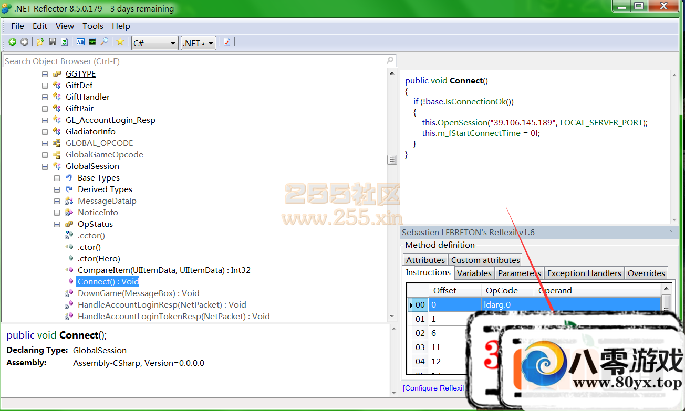
Task: Click the blue AB toolbar icon
Action: (x=80, y=42)
